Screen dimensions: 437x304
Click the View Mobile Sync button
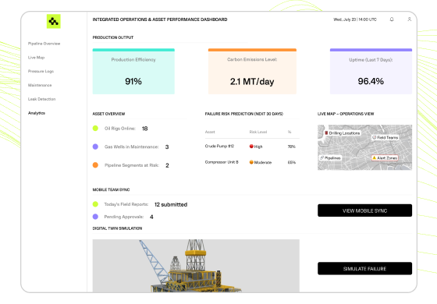coord(364,210)
